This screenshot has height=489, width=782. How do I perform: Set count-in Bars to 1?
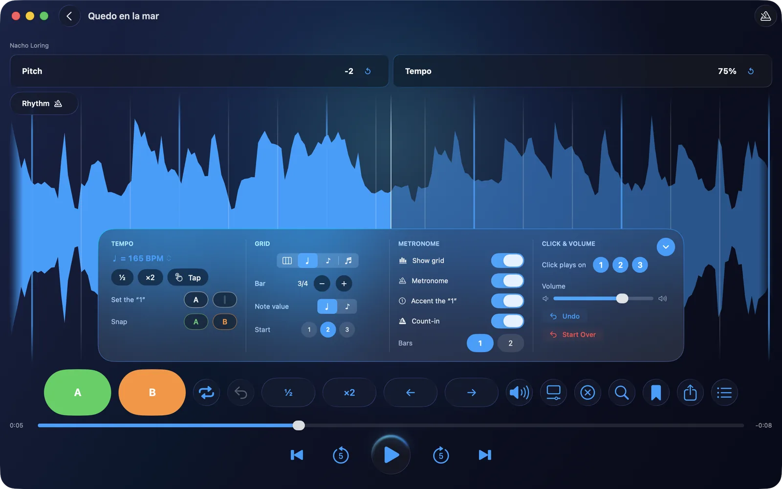(480, 343)
